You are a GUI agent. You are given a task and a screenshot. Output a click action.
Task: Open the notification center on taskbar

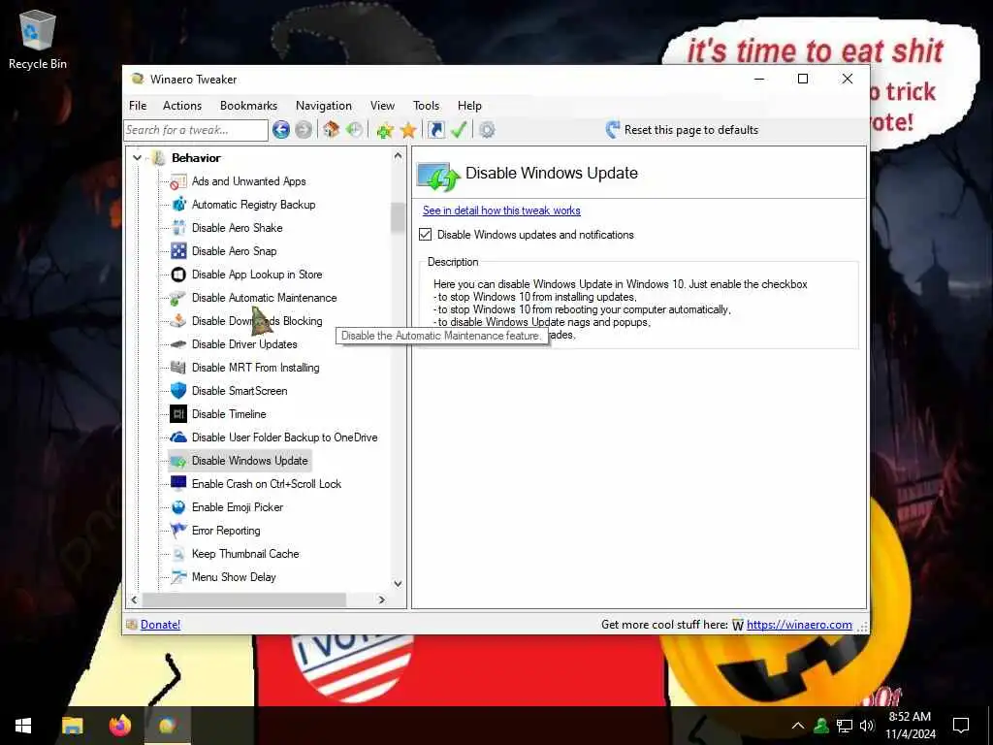coord(961,726)
